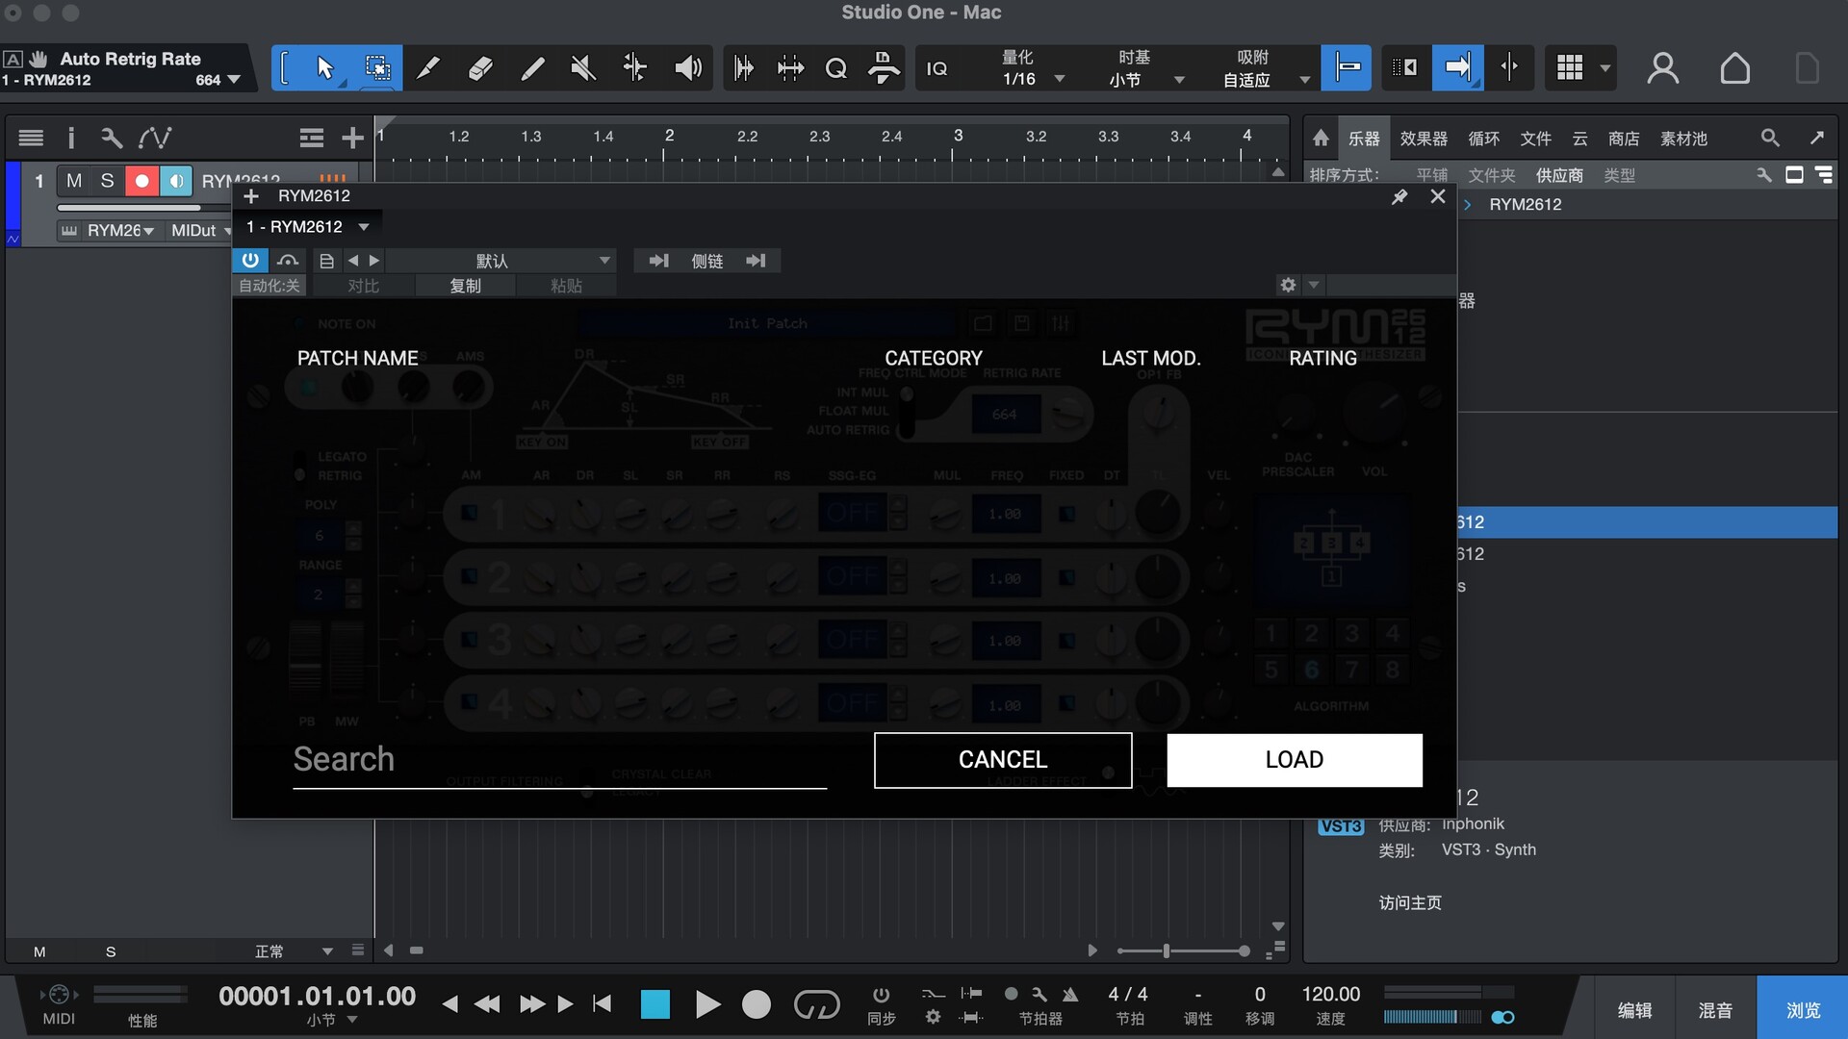Pin the RYM2612 plugin window
Screen dimensions: 1848x1039
pos(1399,197)
